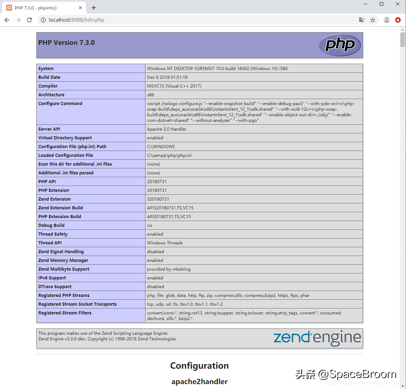406x389 pixels.
Task: Open the red extension icon next to avatar
Action: click(398, 20)
